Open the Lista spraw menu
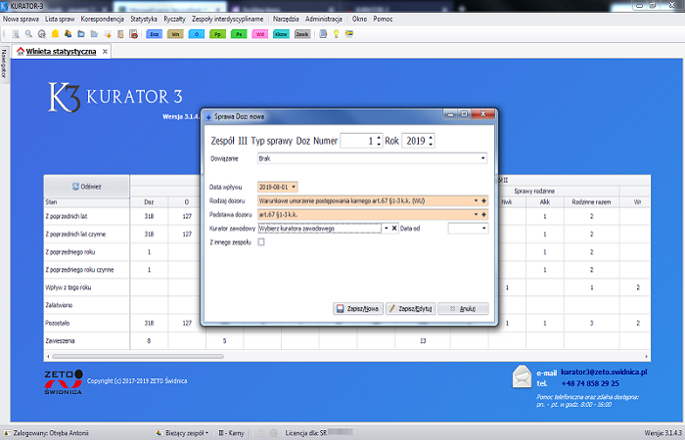685x440 pixels. 60,19
